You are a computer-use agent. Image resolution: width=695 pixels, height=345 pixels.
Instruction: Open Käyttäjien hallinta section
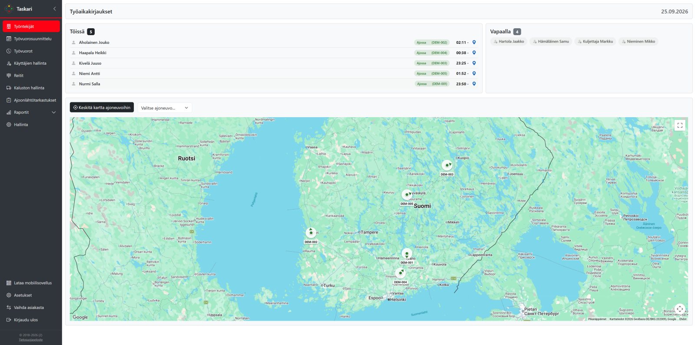click(31, 63)
